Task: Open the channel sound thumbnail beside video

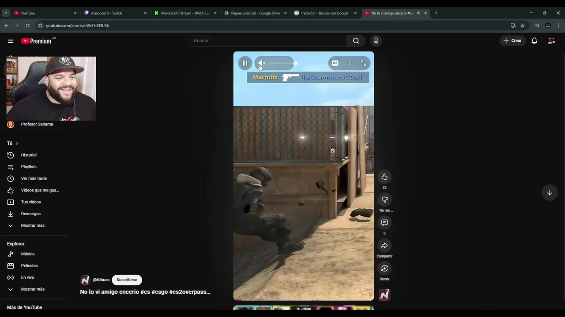Action: [x=384, y=295]
